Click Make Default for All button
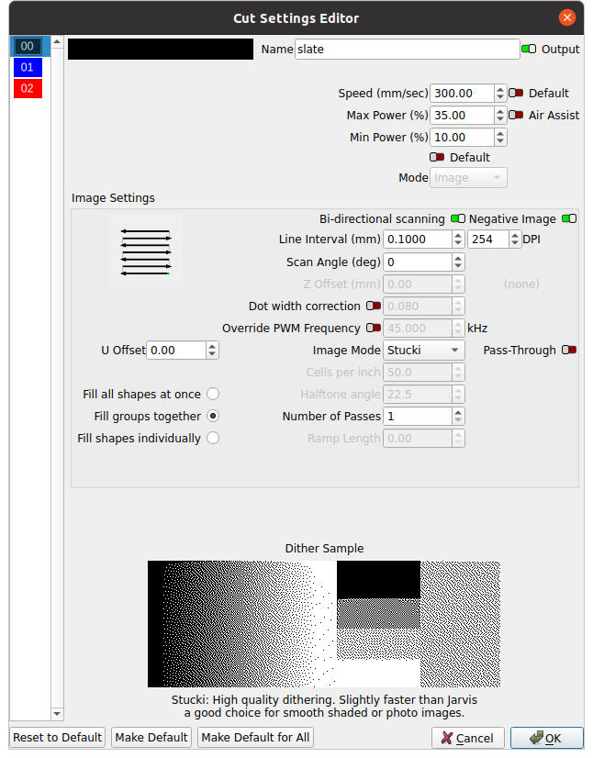Screen dimensions: 593x758 click(x=255, y=737)
